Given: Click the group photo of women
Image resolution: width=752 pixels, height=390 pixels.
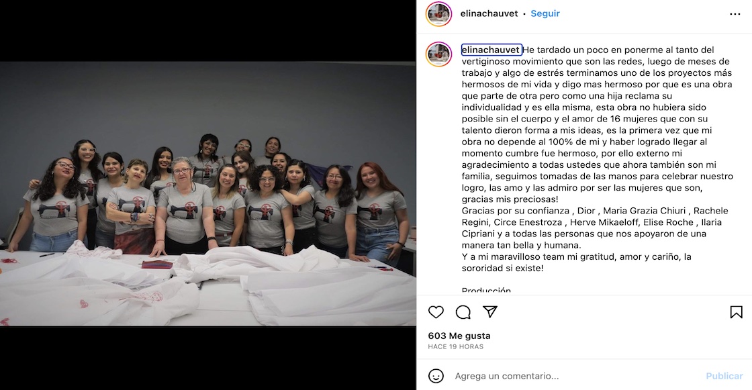Looking at the screenshot, I should [x=207, y=193].
